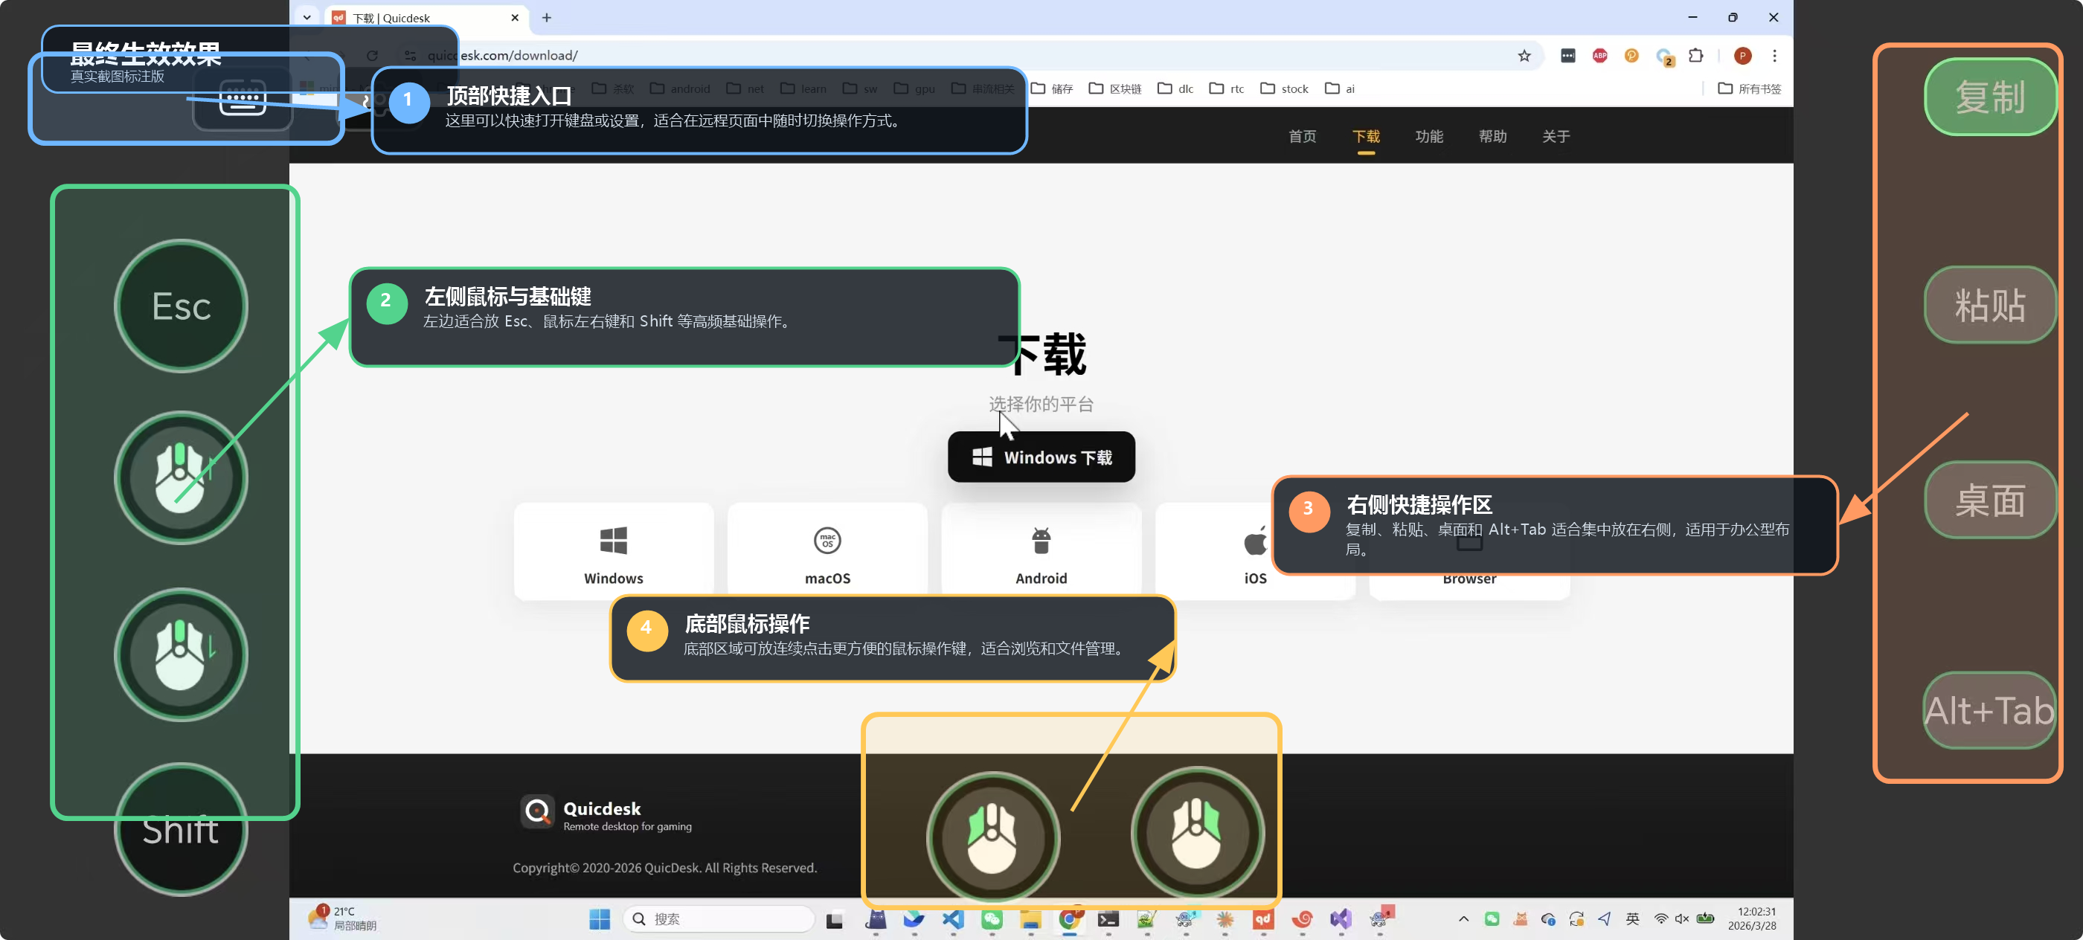The image size is (2083, 940).
Task: Select the 下载 | Quicdesk browser tab
Action: [426, 18]
